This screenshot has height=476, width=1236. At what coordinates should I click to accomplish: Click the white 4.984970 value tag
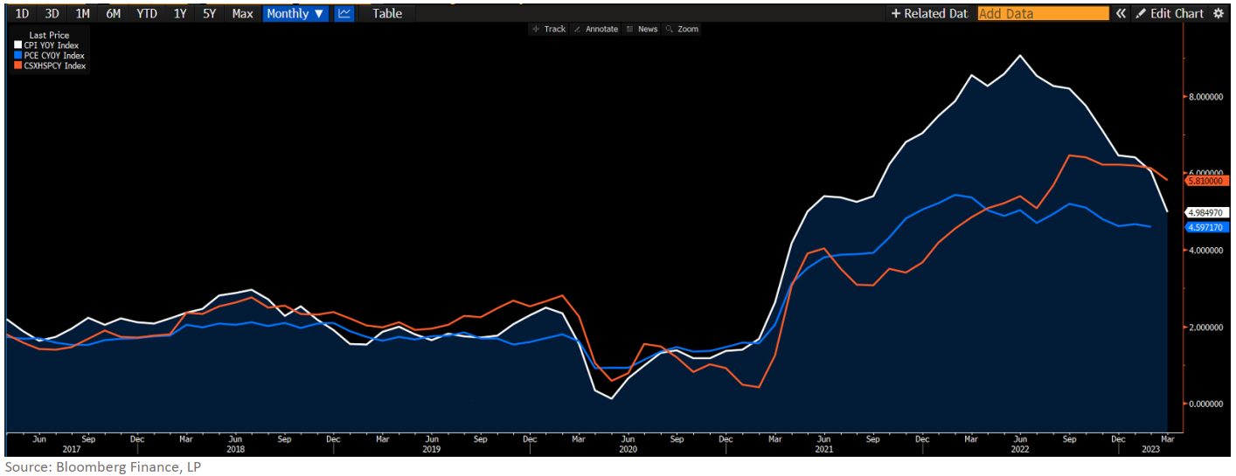pyautogui.click(x=1208, y=212)
